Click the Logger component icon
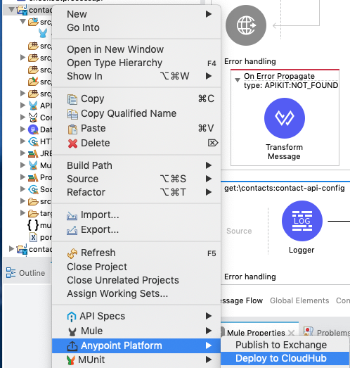This screenshot has height=368, width=350. [x=302, y=221]
